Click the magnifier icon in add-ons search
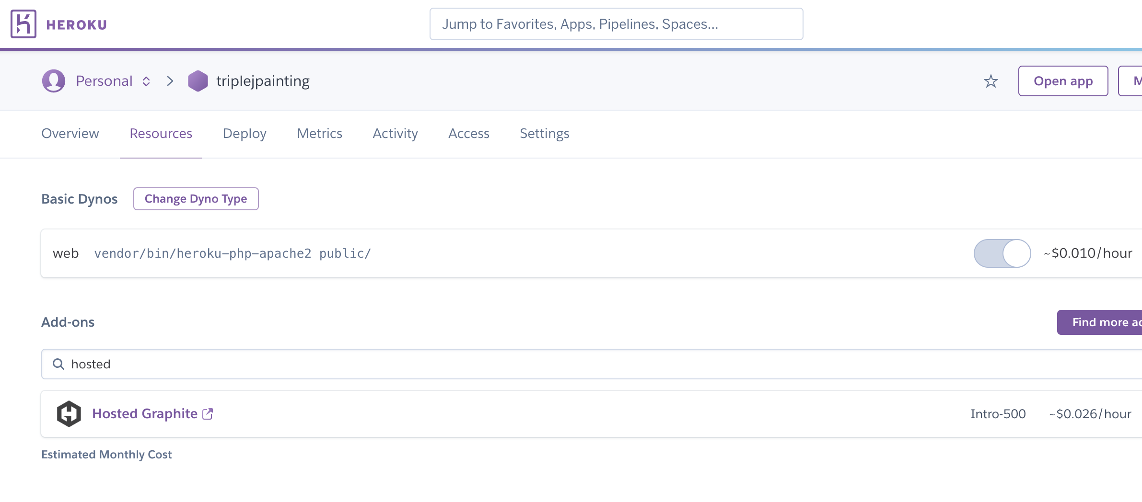 pyautogui.click(x=58, y=364)
